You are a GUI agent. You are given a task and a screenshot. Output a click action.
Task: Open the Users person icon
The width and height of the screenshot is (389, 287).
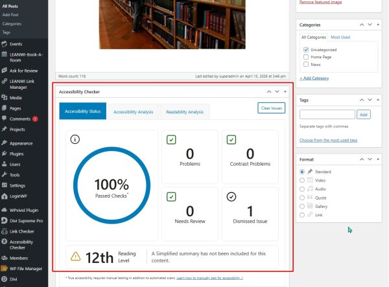[5, 164]
